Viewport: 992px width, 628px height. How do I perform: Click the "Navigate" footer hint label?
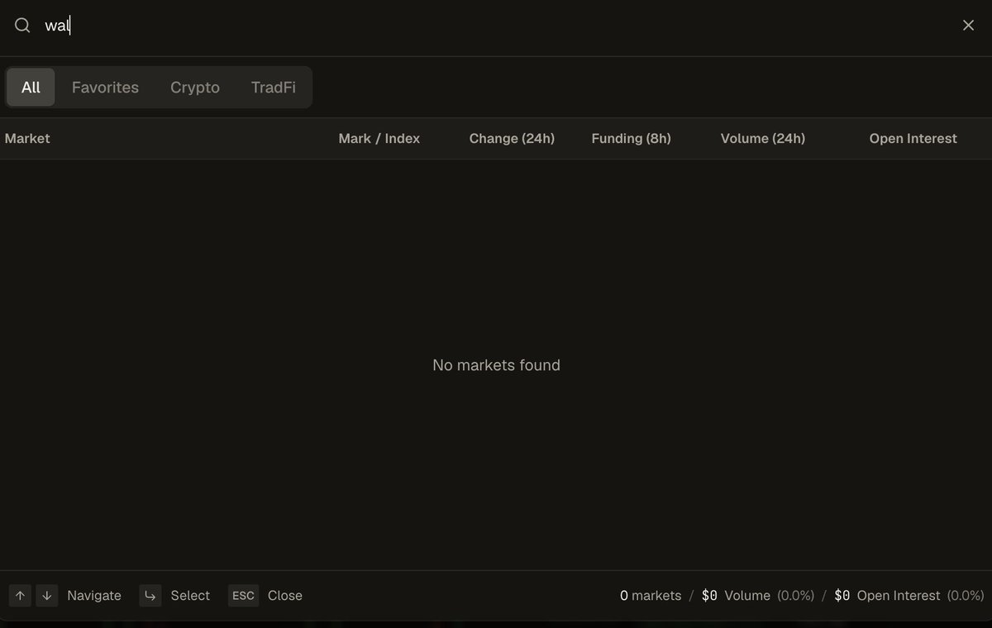(94, 596)
